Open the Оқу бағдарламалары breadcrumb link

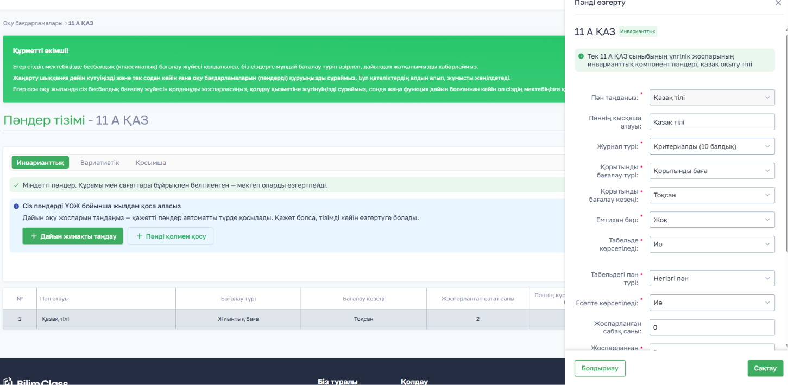click(x=33, y=23)
